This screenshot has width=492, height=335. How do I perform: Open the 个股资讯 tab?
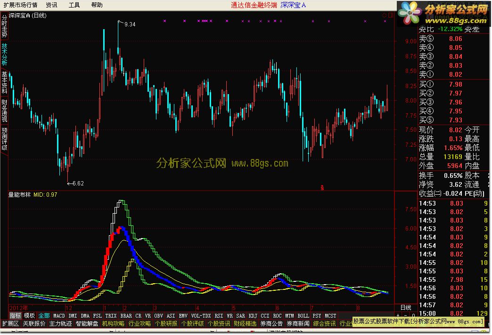[219, 323]
